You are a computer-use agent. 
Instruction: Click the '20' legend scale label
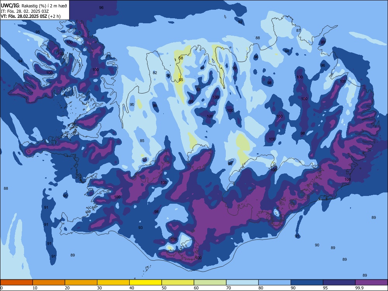[67, 288]
